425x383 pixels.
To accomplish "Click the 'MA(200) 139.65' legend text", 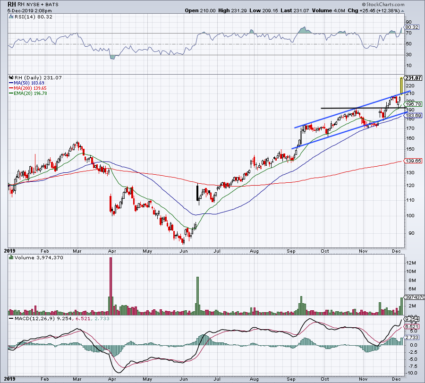I will click(30, 88).
